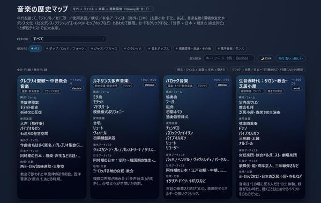The image size is (321, 203).
Task: Click フーガ in the バロック card
Action: tap(170, 102)
